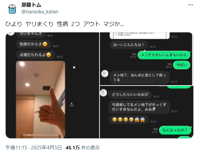Image resolution: width=198 pixels, height=152 pixels.
Task: Click the green なになったの？ bubble
Action: 175,130
